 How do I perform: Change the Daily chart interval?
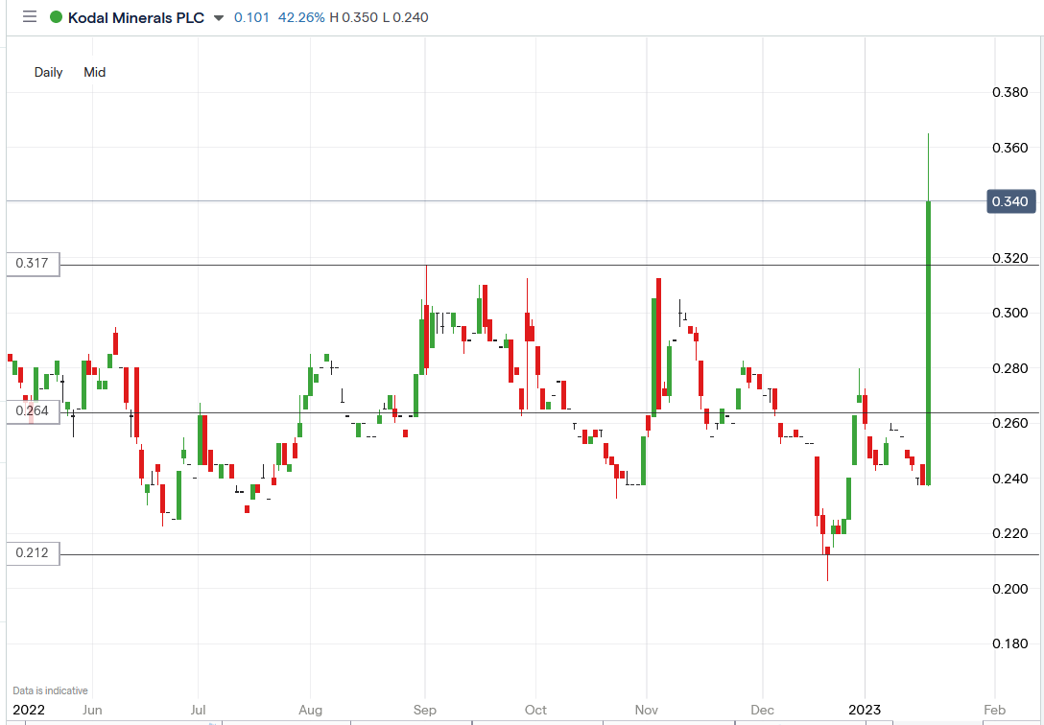point(49,72)
